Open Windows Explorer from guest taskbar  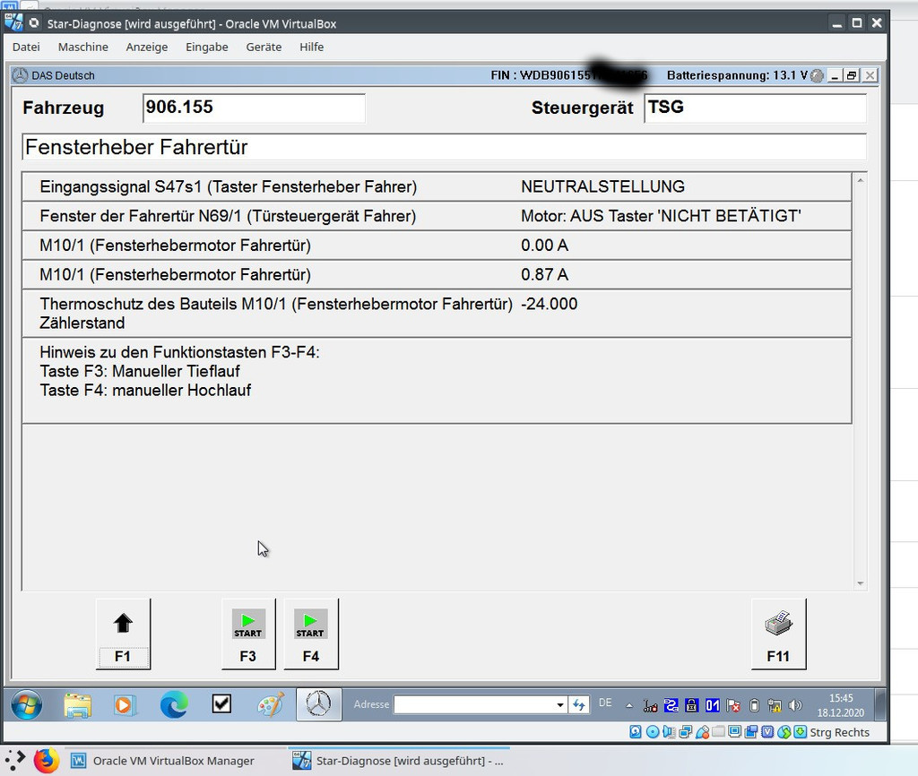pos(78,704)
